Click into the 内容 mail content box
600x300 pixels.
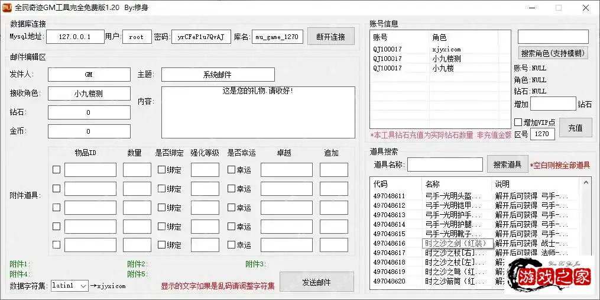point(258,112)
